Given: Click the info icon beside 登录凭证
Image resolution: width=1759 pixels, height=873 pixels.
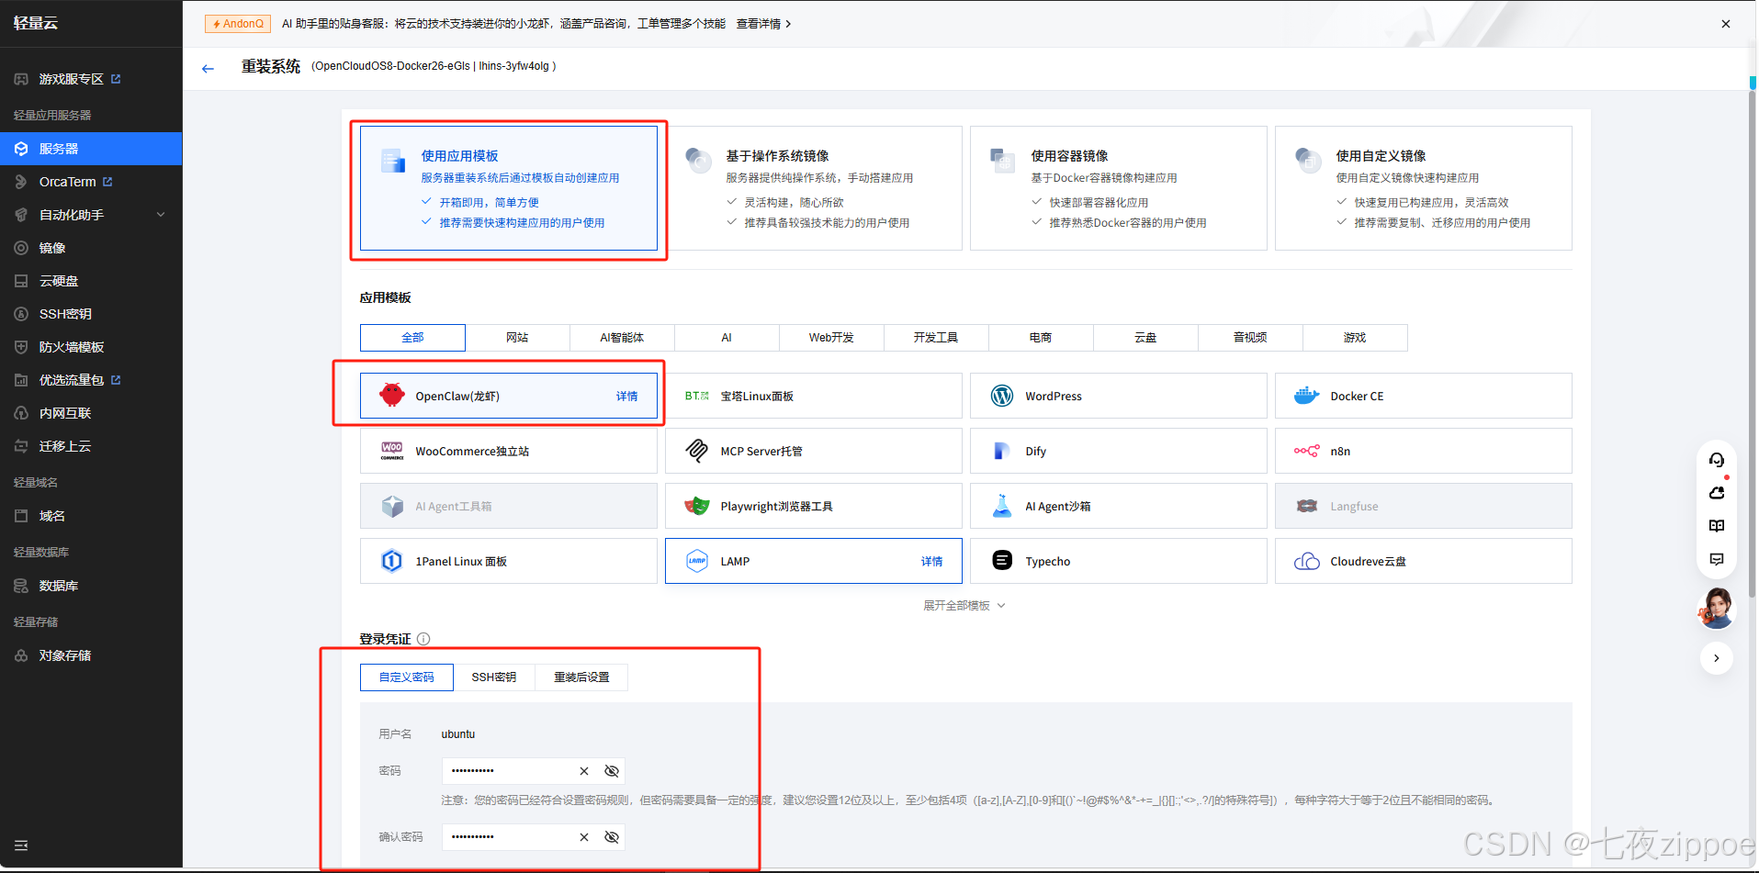Looking at the screenshot, I should pyautogui.click(x=423, y=639).
